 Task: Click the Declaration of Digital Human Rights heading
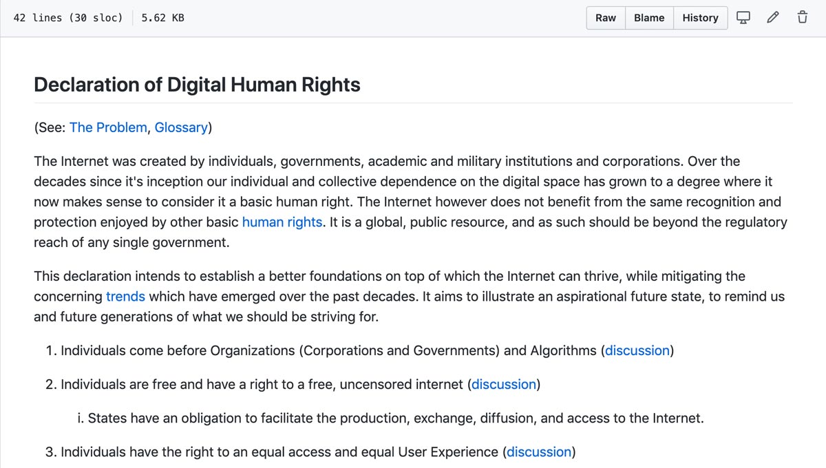tap(197, 85)
